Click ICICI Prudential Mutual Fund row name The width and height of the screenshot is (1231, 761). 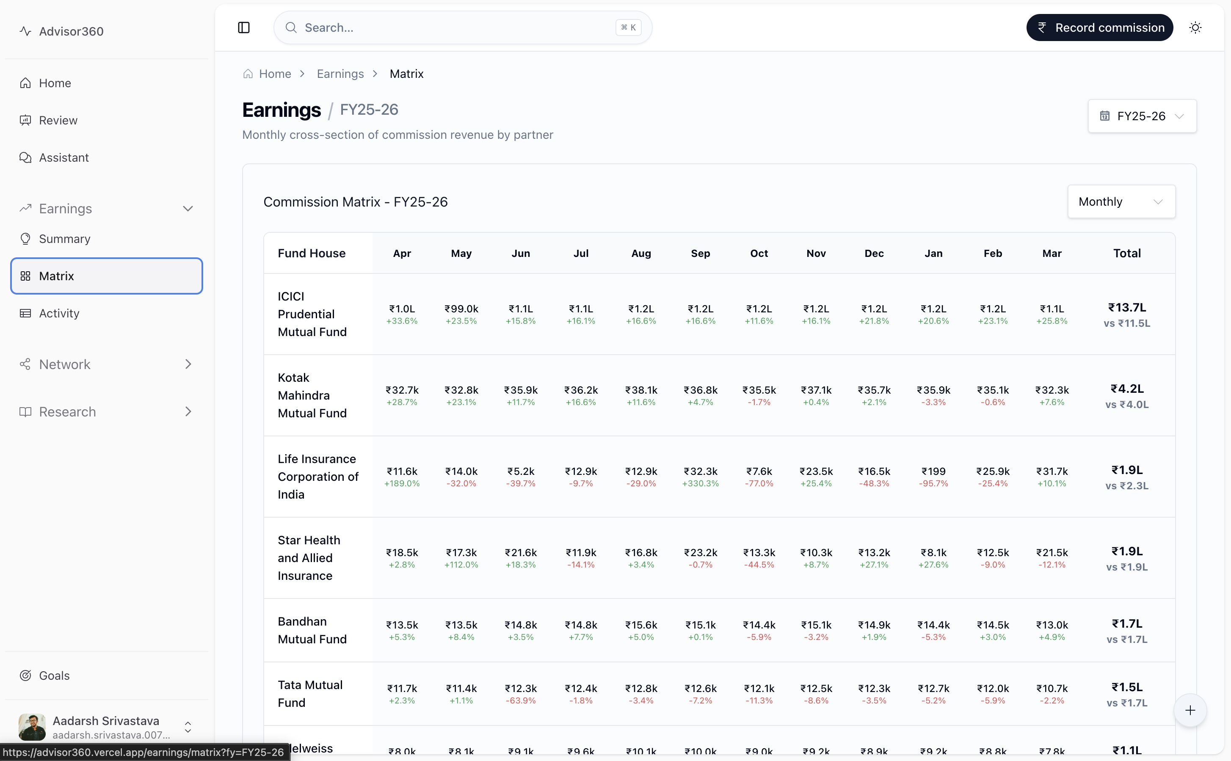coord(312,314)
